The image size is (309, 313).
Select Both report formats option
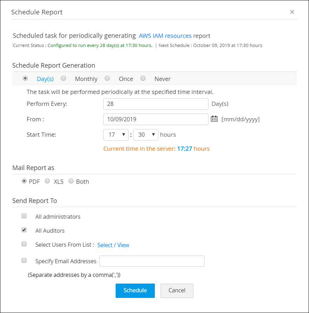71,181
